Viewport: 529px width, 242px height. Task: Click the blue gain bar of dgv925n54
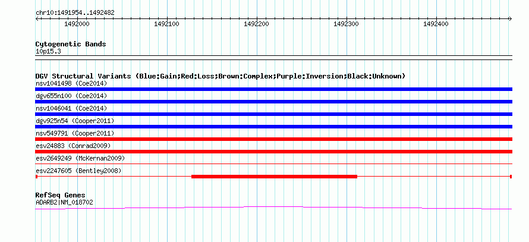click(273, 127)
